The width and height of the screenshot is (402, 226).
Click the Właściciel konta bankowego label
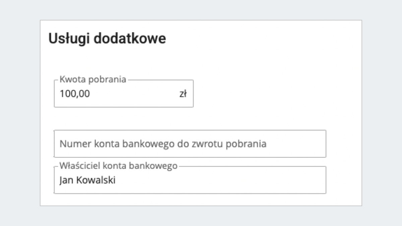pyautogui.click(x=118, y=165)
